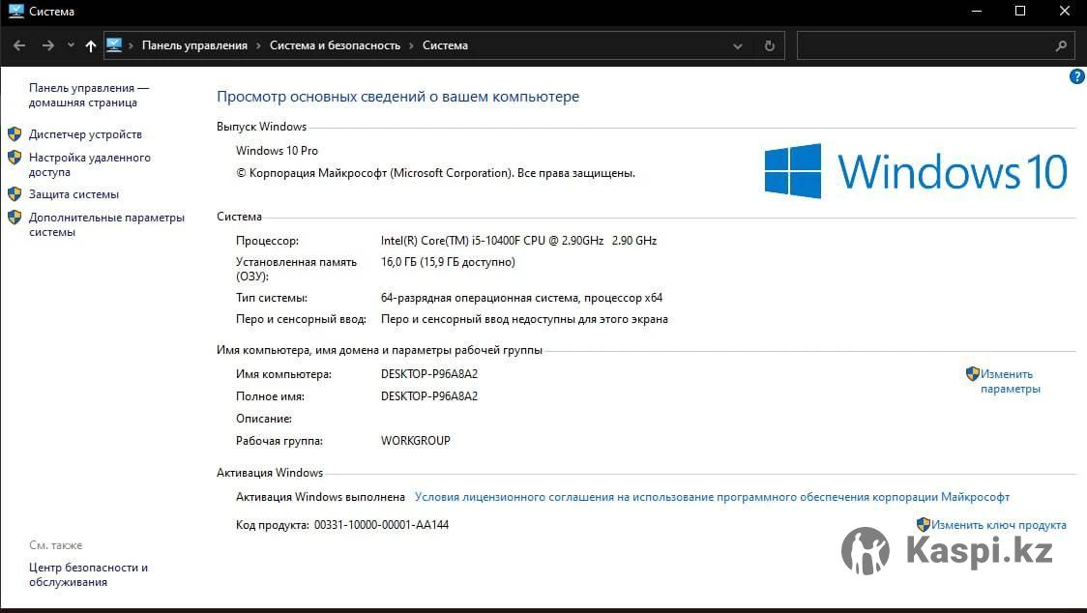Click shield icon beside Настройка удаленного доступа

point(15,158)
